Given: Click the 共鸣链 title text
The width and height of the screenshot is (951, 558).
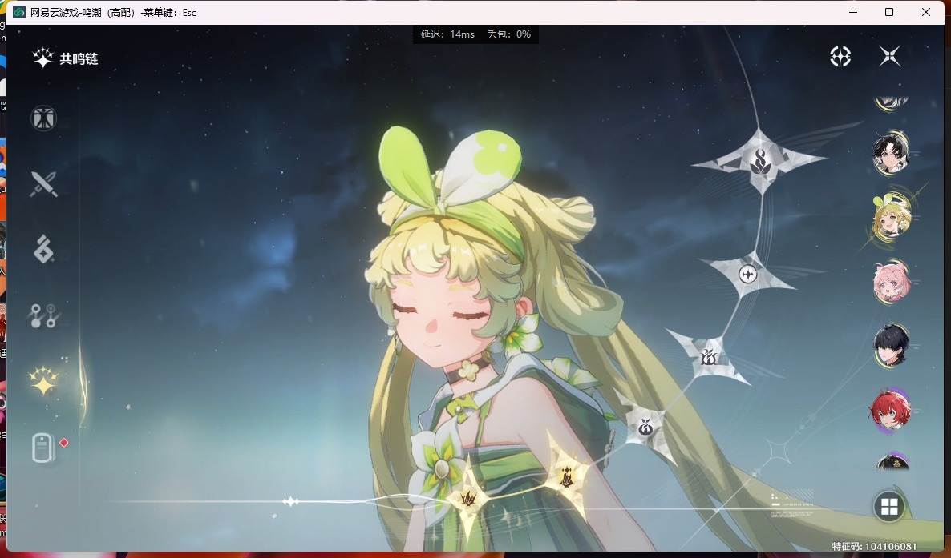Looking at the screenshot, I should (79, 58).
